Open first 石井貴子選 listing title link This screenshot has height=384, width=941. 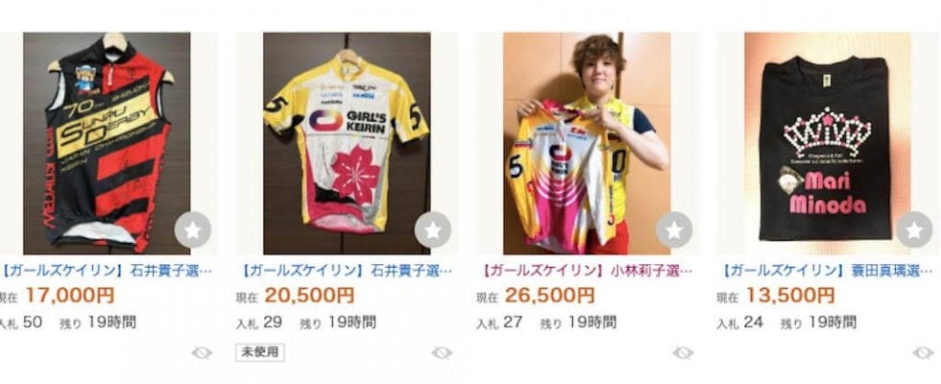107,271
